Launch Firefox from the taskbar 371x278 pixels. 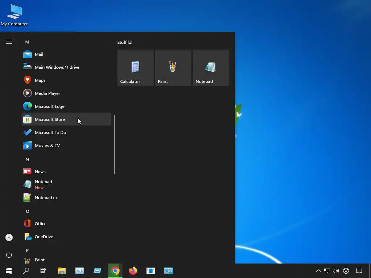(133, 271)
